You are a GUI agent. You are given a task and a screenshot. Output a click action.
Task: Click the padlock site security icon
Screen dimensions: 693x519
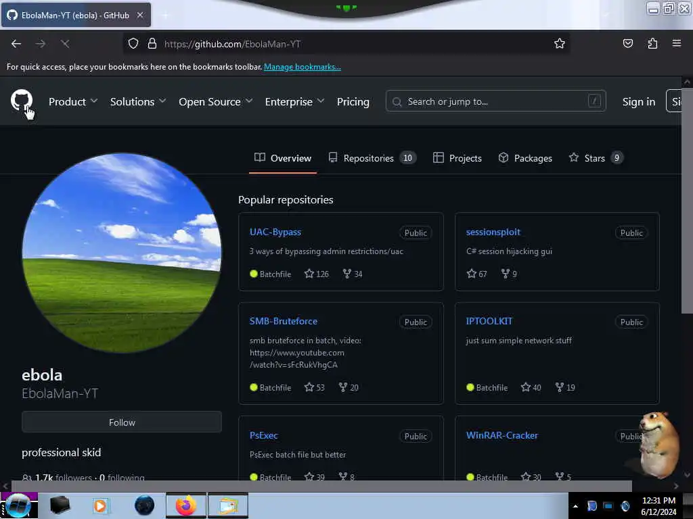[152, 44]
